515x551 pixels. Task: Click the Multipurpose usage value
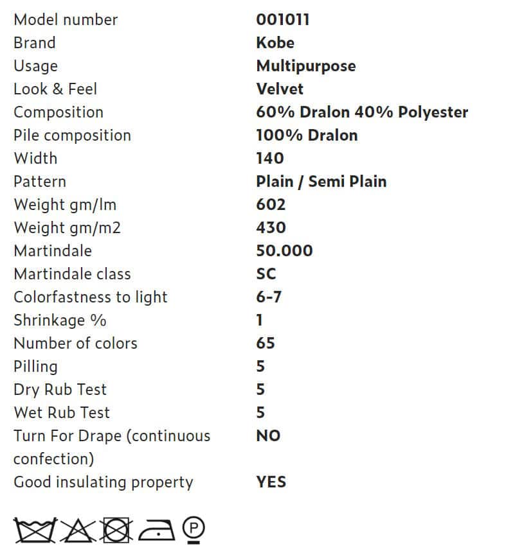point(305,66)
